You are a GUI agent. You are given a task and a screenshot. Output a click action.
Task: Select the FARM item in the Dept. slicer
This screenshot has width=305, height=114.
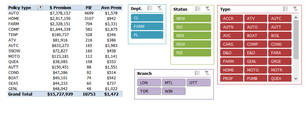point(147,26)
